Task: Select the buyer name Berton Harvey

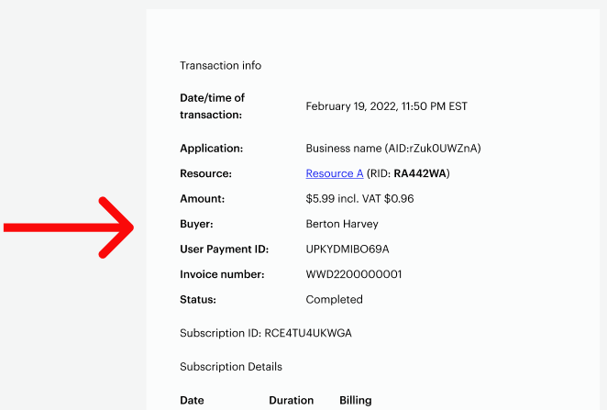Action: coord(342,224)
